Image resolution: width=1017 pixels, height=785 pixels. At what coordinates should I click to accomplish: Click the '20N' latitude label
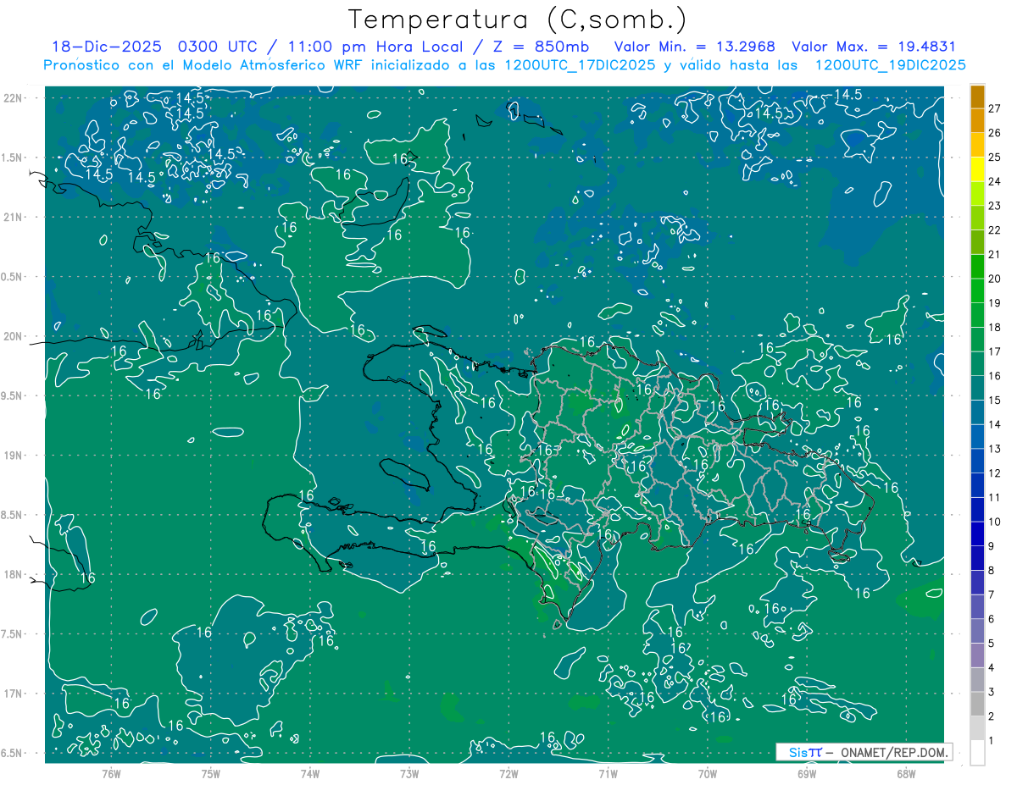(x=13, y=336)
